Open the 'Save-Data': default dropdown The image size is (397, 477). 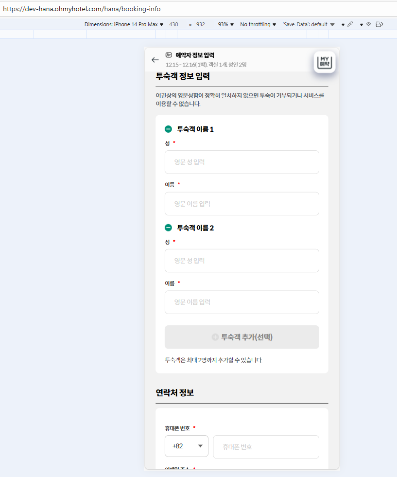click(x=309, y=24)
